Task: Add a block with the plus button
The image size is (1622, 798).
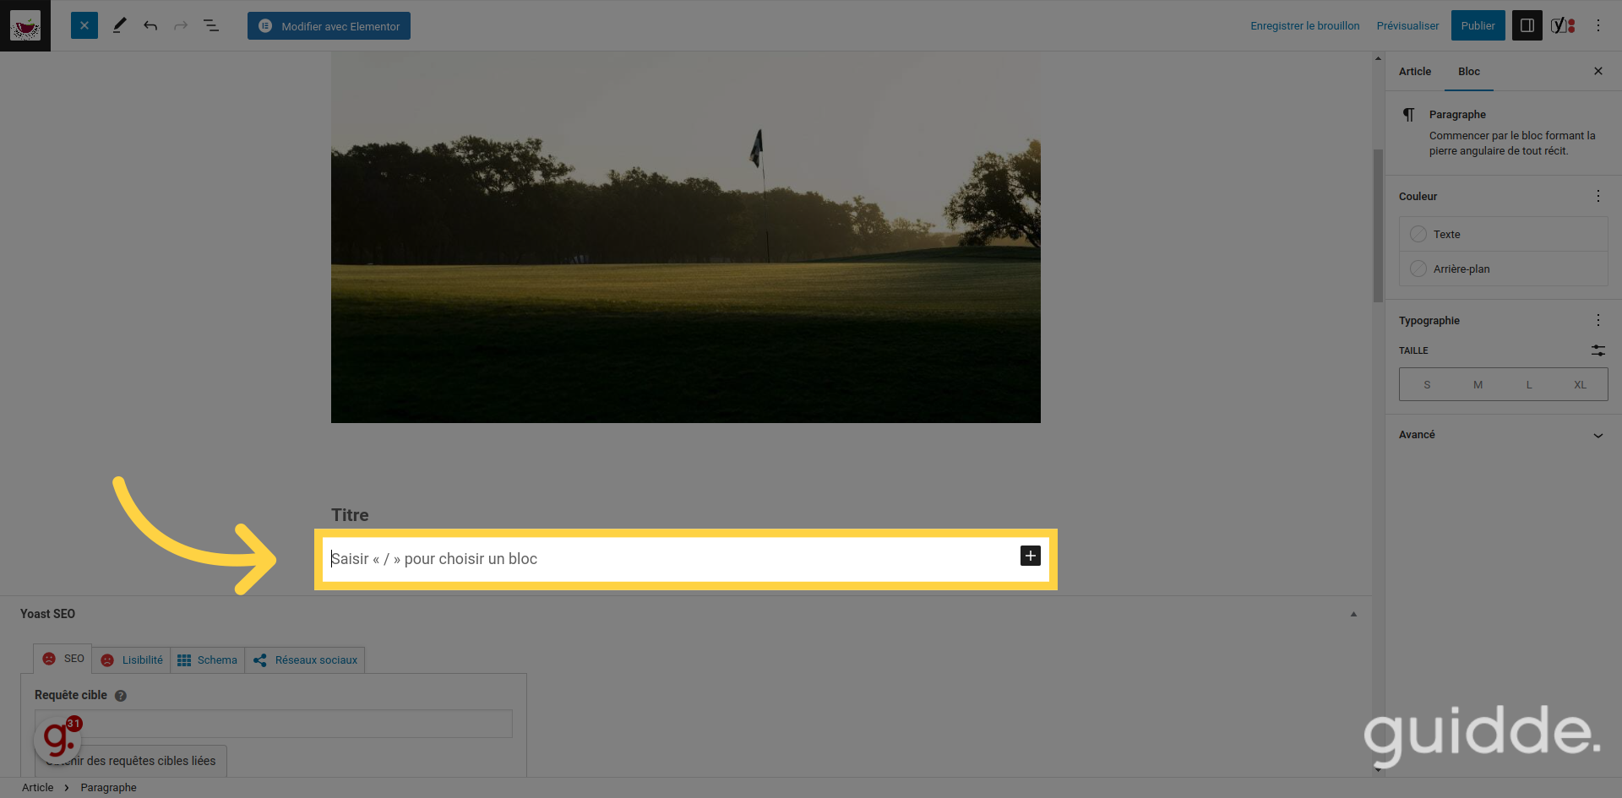Action: [1031, 556]
